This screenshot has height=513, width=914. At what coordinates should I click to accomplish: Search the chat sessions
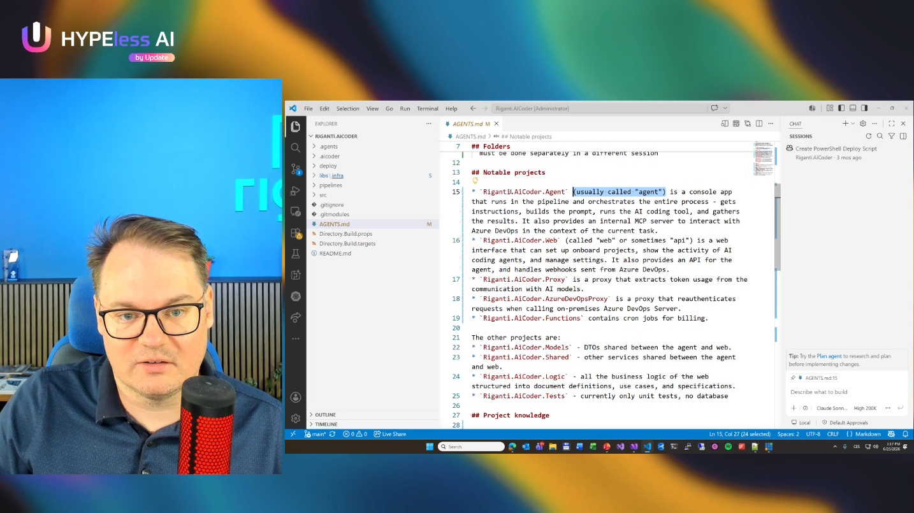pos(880,136)
